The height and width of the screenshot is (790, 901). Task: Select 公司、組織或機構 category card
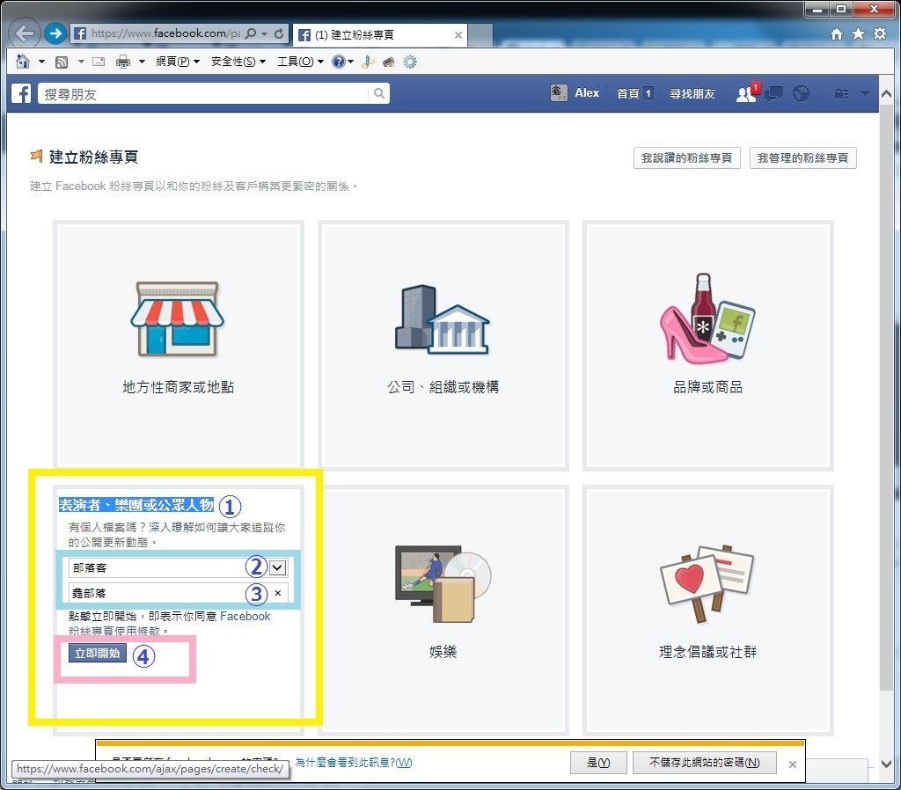click(x=443, y=345)
